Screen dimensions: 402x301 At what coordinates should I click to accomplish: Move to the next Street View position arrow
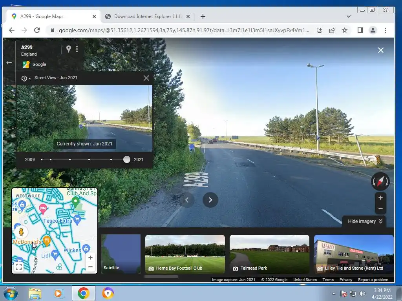click(x=210, y=200)
